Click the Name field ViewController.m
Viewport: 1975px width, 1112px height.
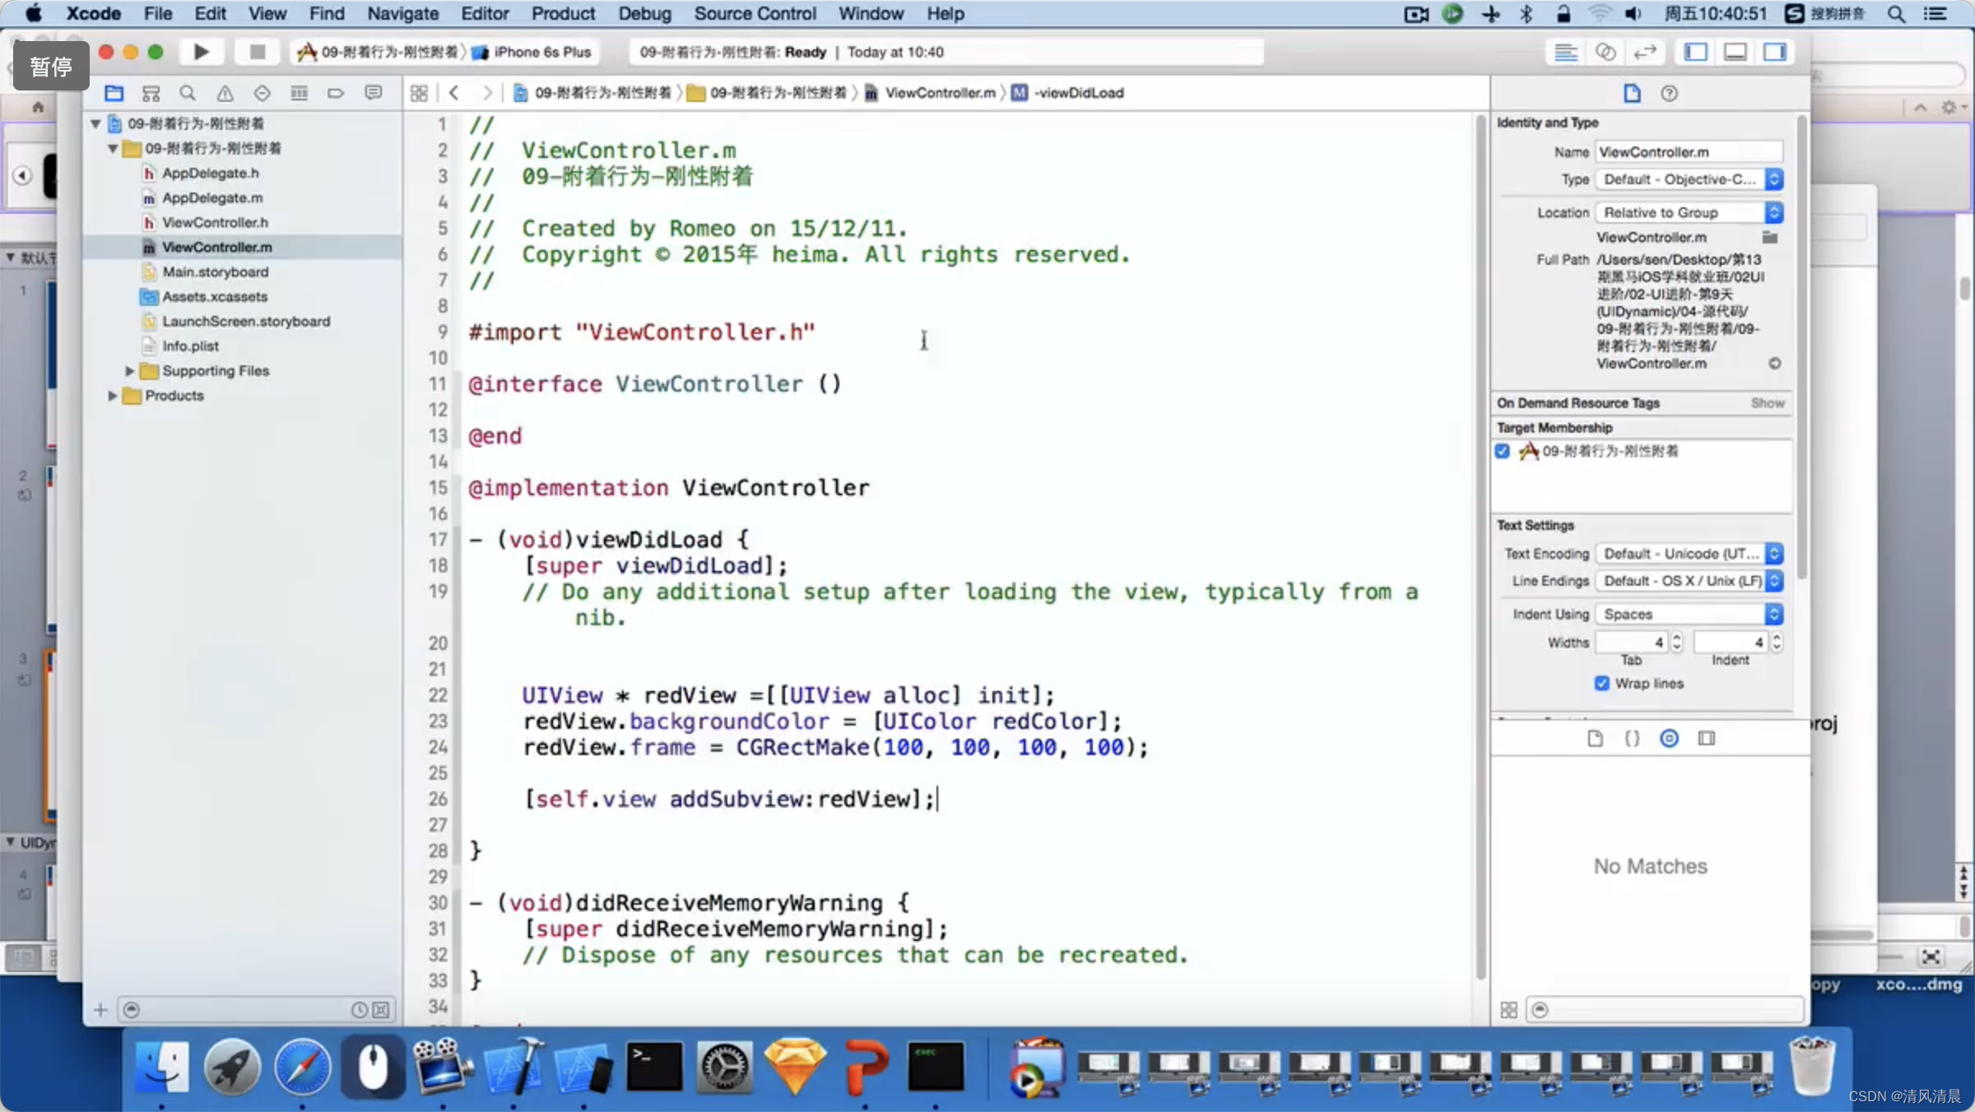click(1689, 152)
